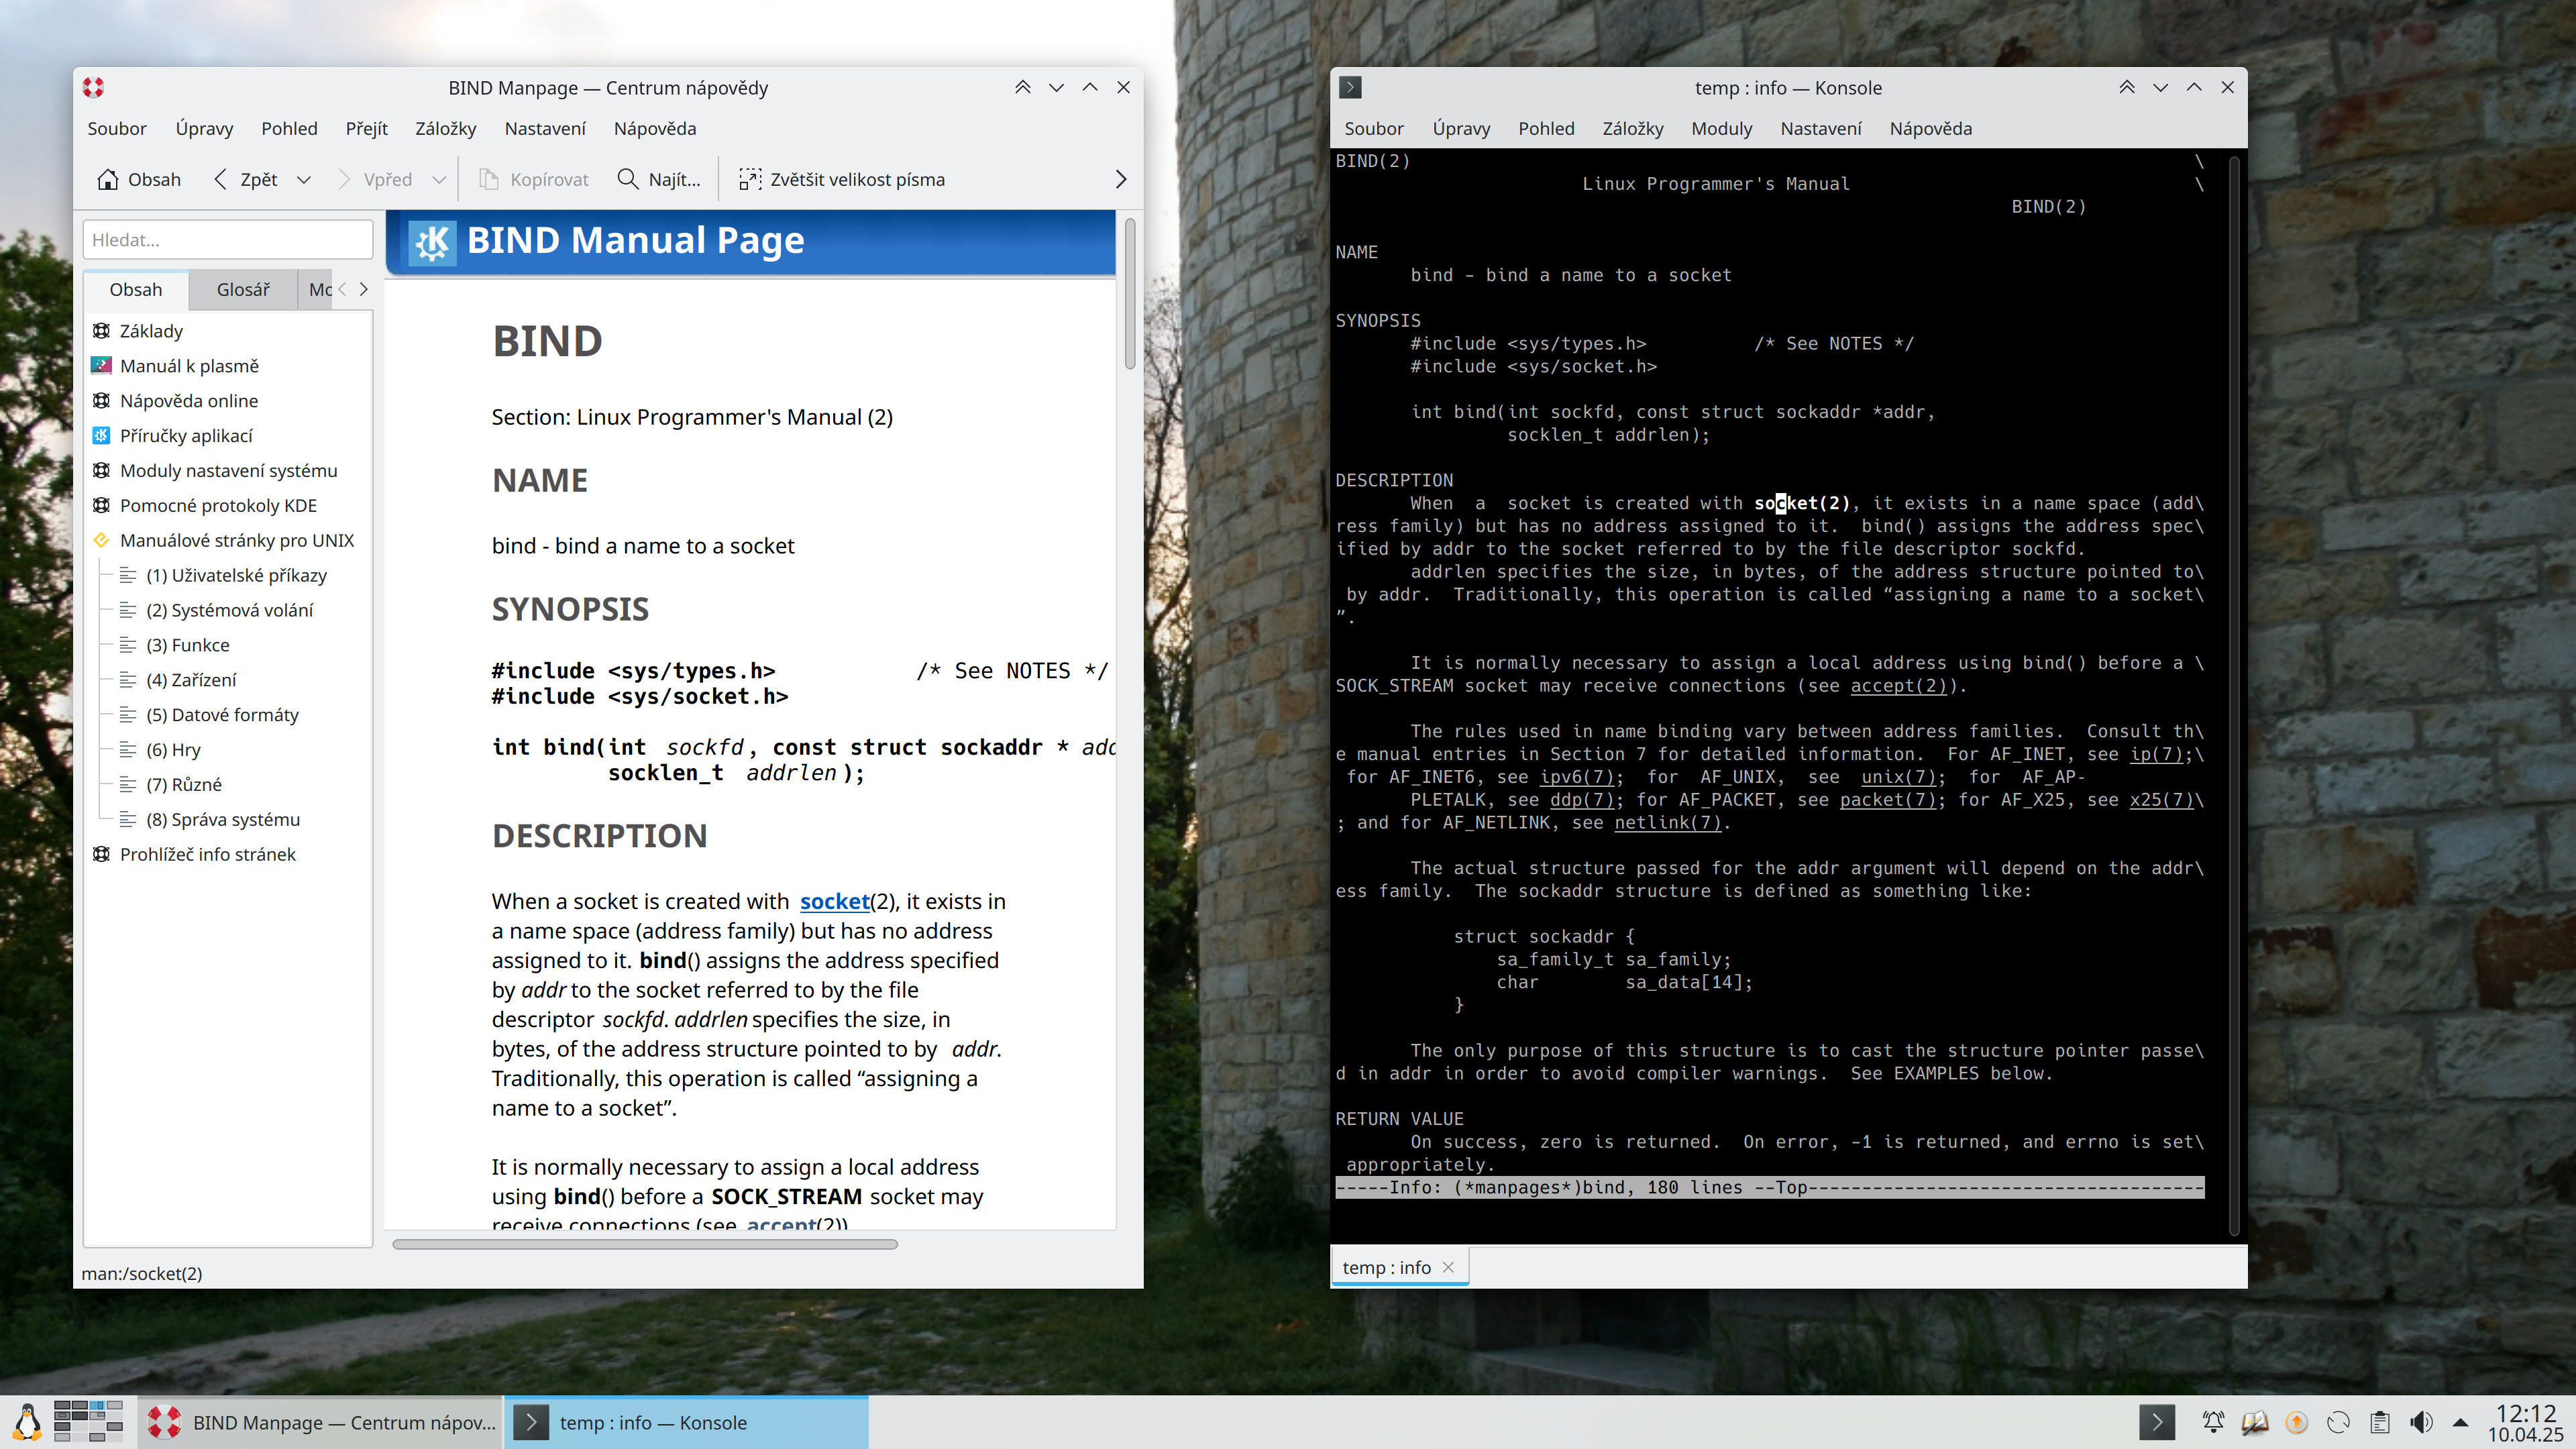Screen dimensions: 2576x1449
Task: Follow packet(7) link in Konsole
Action: pyautogui.click(x=1887, y=801)
